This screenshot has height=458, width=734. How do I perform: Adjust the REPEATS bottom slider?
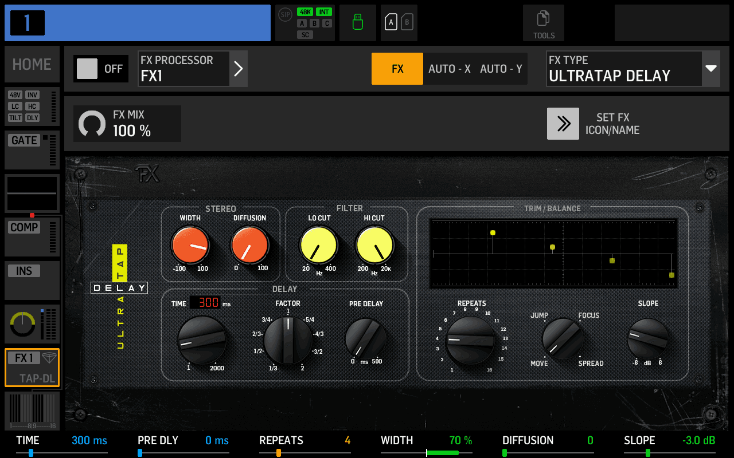pyautogui.click(x=305, y=453)
